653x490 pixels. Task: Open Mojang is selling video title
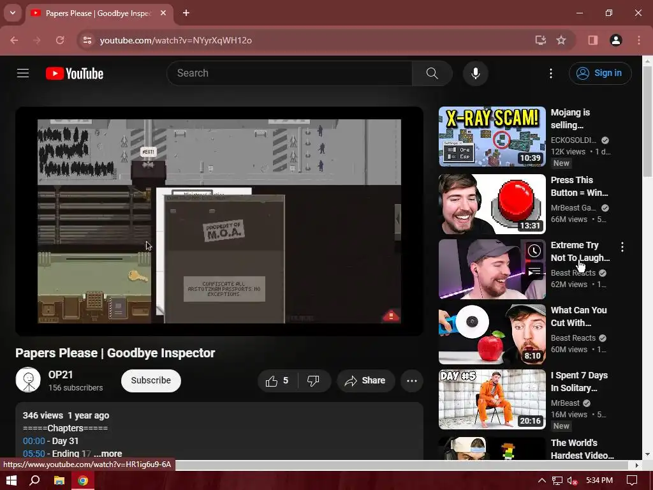pos(570,119)
